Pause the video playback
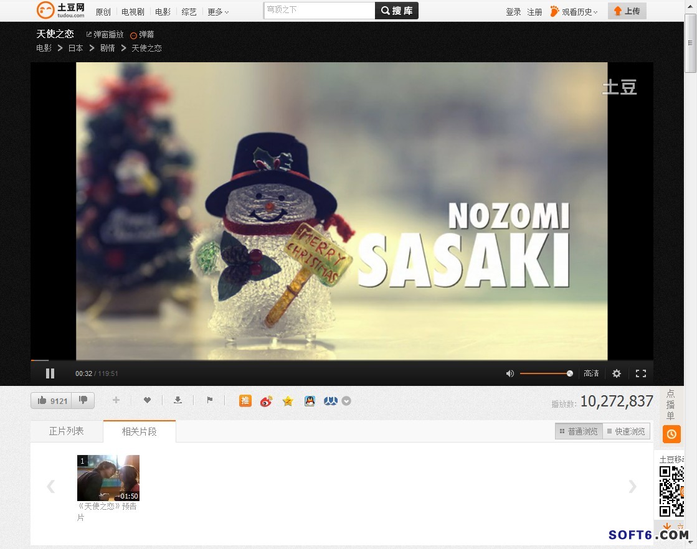Viewport: 697px width, 549px height. coord(50,373)
